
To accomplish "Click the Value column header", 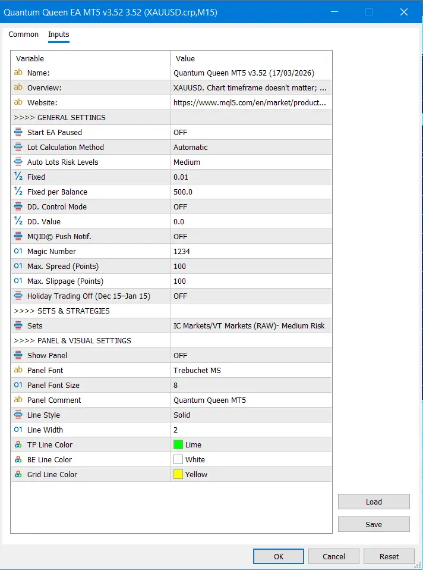I will tap(251, 58).
